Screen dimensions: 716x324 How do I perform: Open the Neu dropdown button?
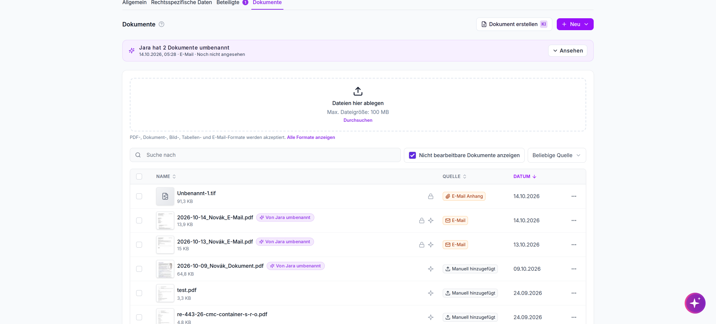pos(575,24)
